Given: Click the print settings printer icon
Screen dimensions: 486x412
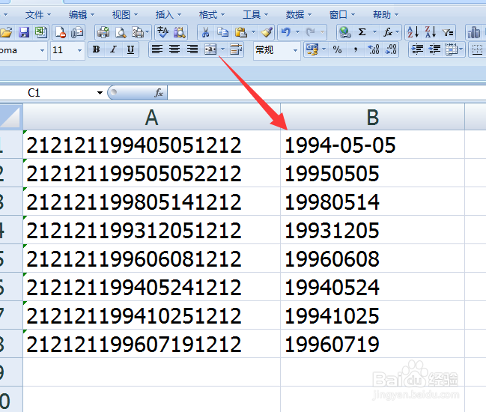Looking at the screenshot, I should pos(138,32).
